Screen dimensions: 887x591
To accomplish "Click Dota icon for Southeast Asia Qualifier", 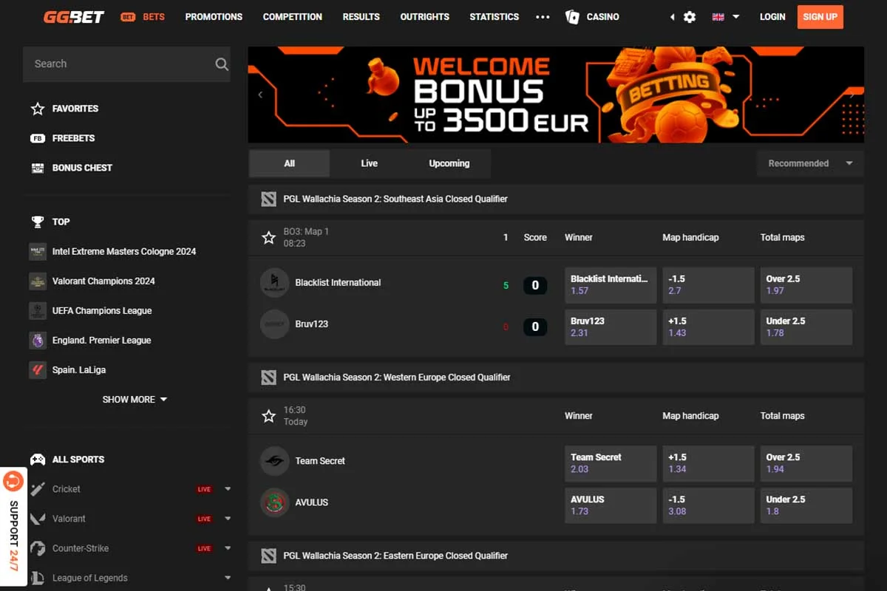I will coord(268,199).
